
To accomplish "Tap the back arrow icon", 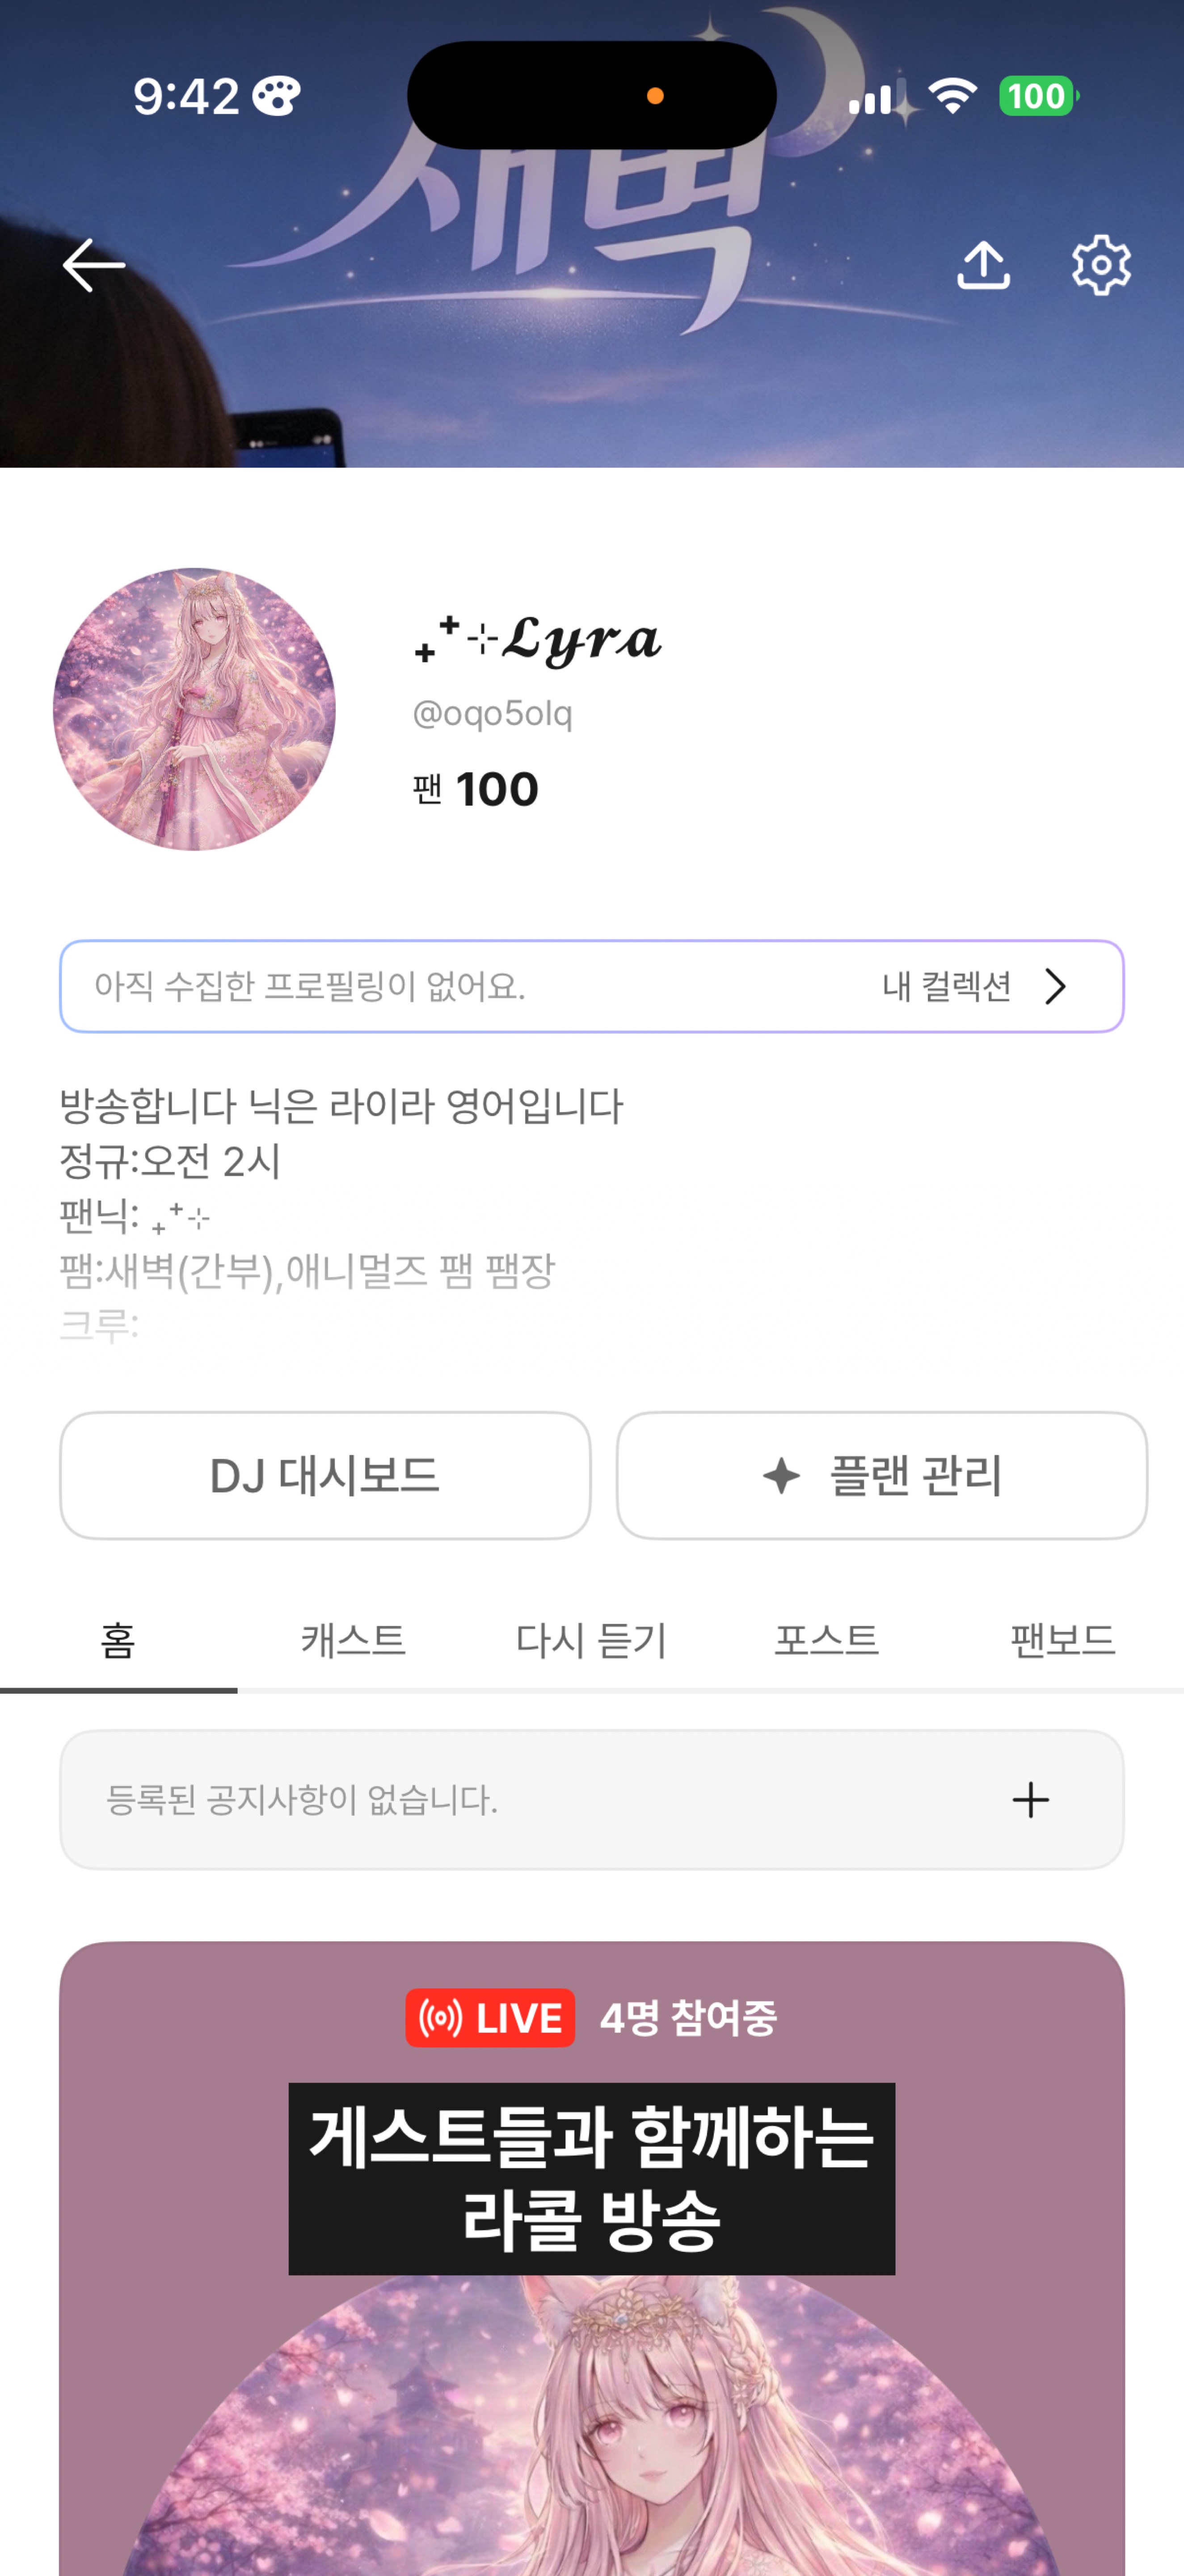I will (94, 265).
